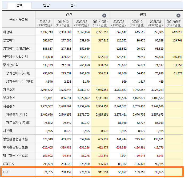Select the 주요재무정보 header cell
185x178 pixels.
click(19, 19)
